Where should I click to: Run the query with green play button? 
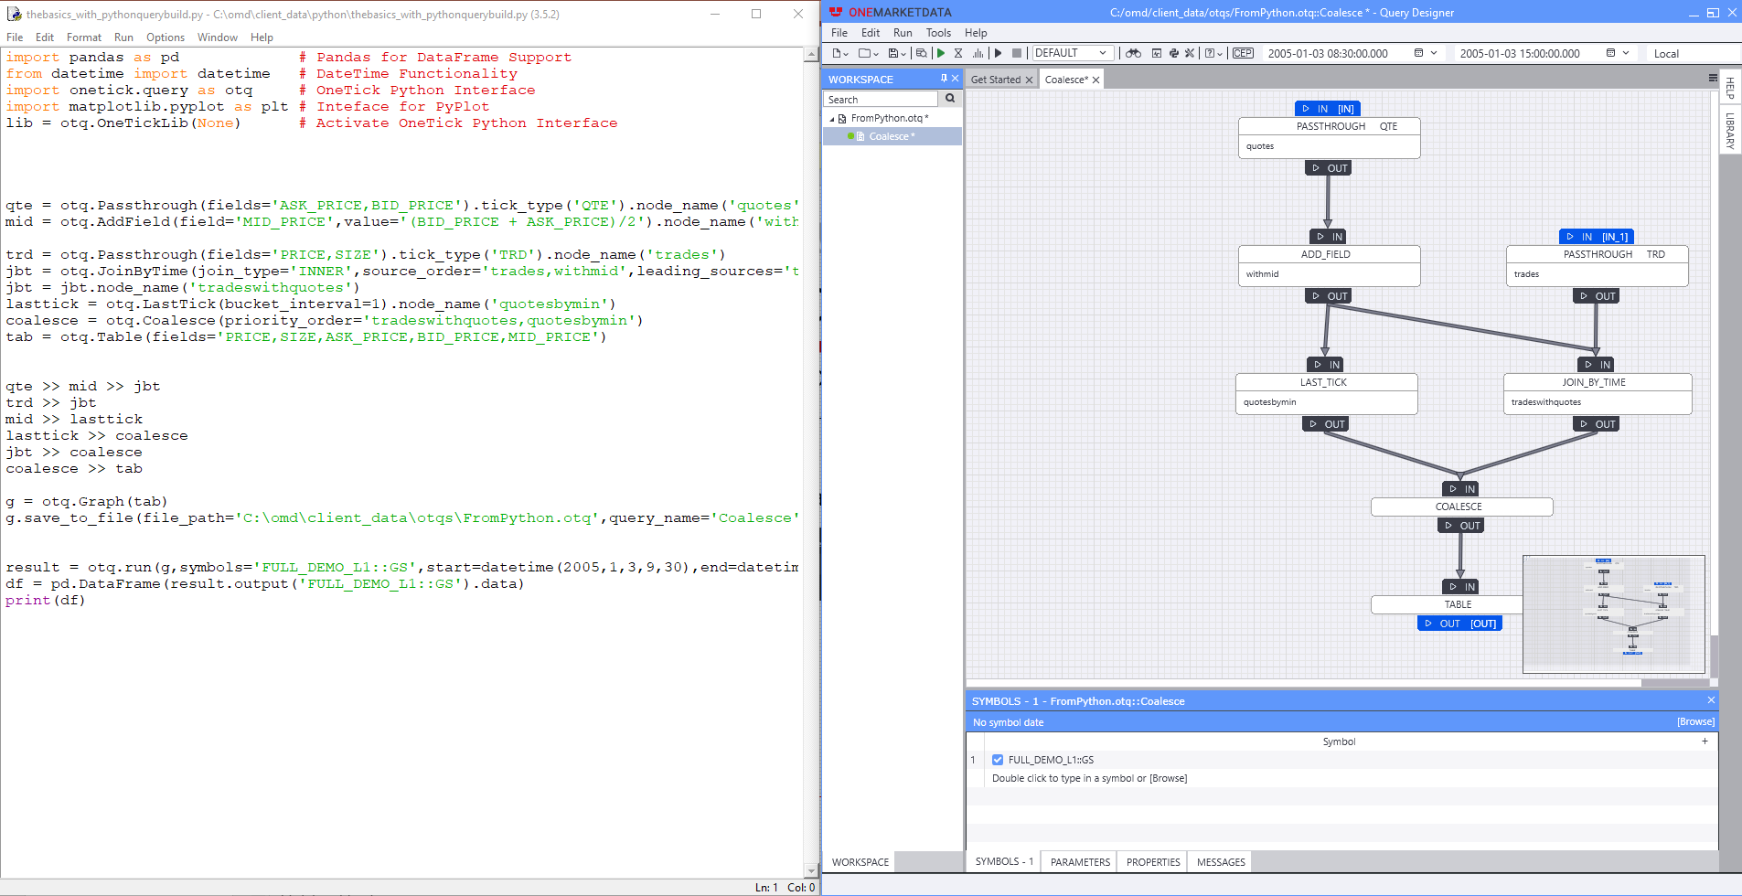pyautogui.click(x=940, y=53)
